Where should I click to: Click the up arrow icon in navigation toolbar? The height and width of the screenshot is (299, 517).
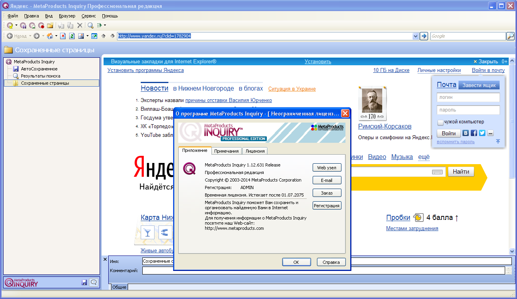coord(104,36)
